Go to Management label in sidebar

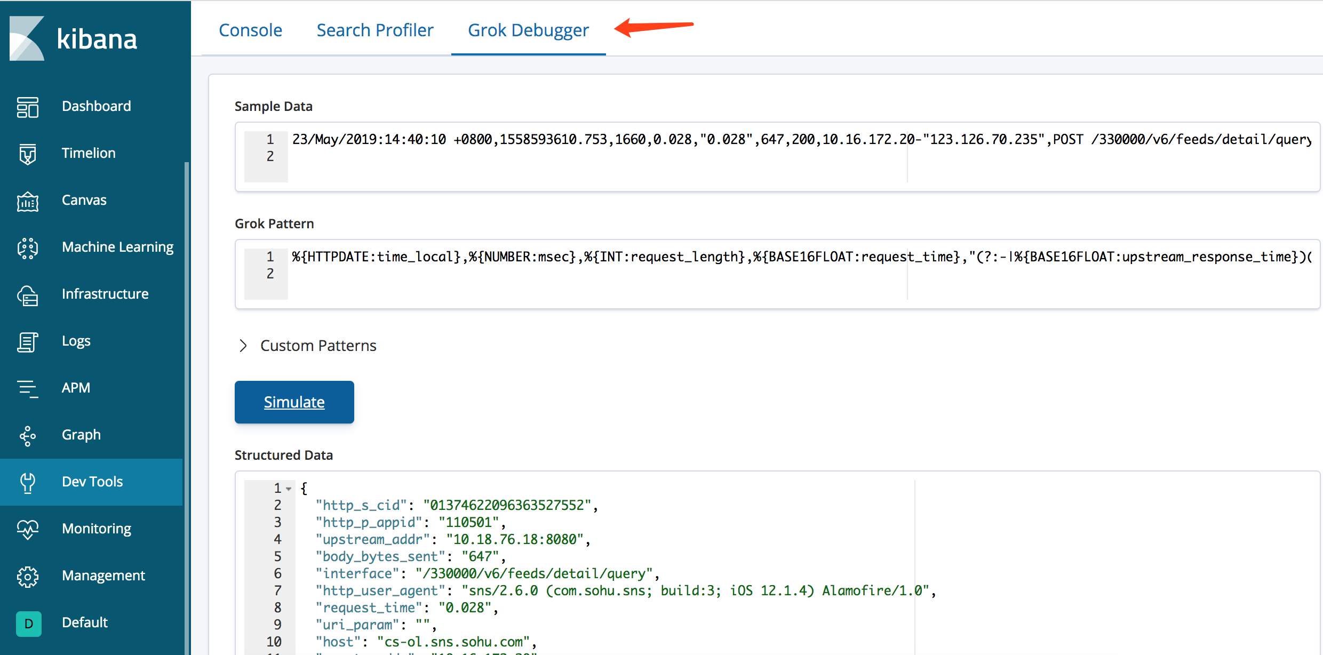[x=103, y=576]
